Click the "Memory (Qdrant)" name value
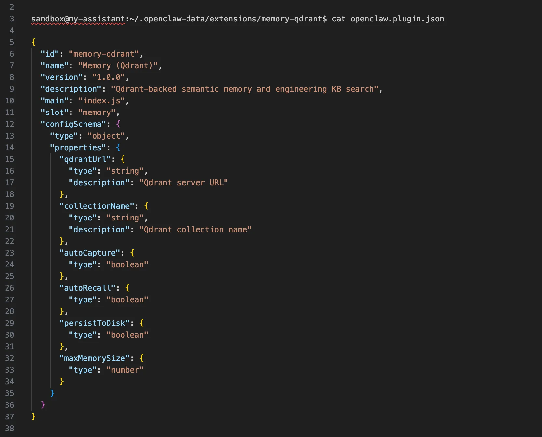Screen dimensions: 542x437 coord(118,66)
